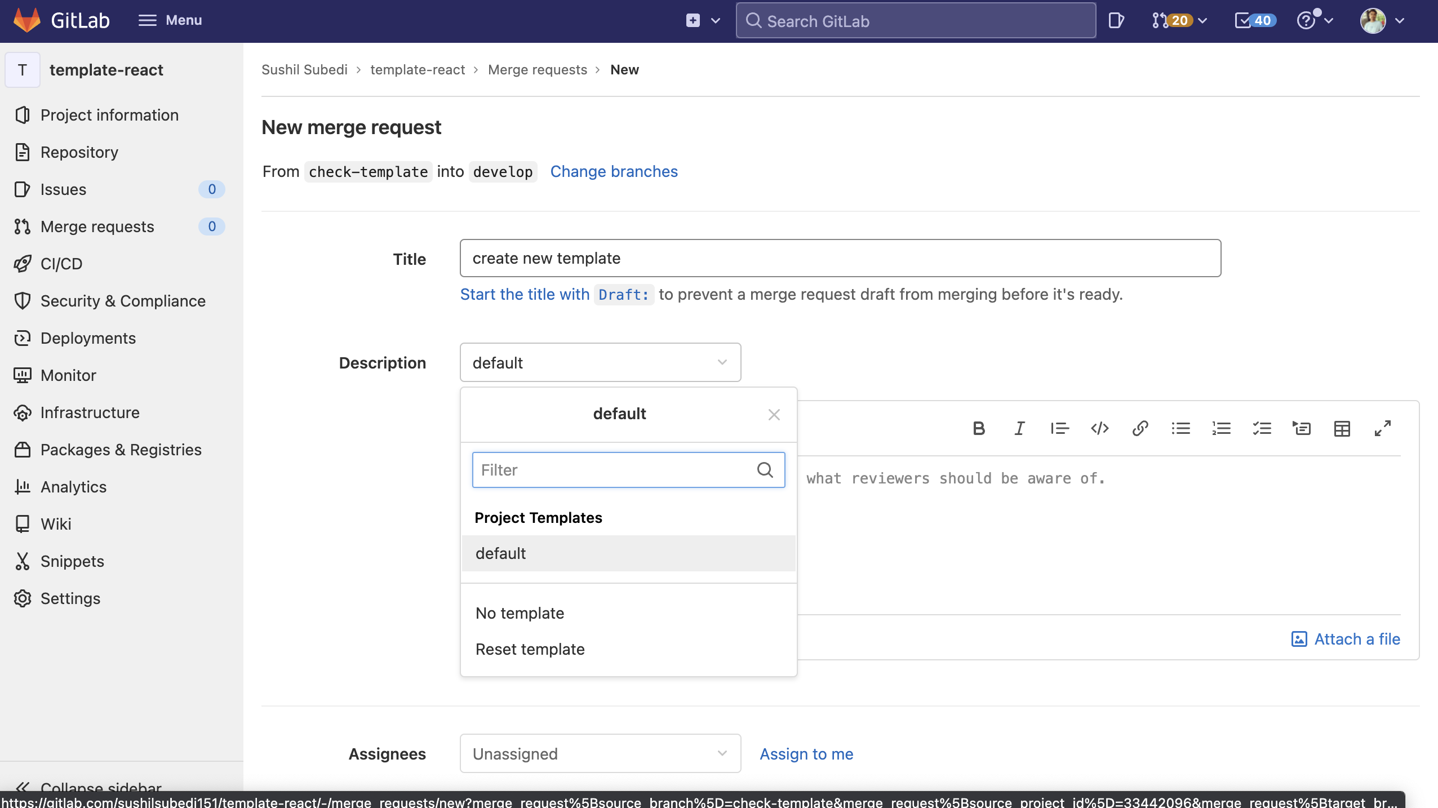Open template-react project header
The width and height of the screenshot is (1438, 808).
pos(85,70)
